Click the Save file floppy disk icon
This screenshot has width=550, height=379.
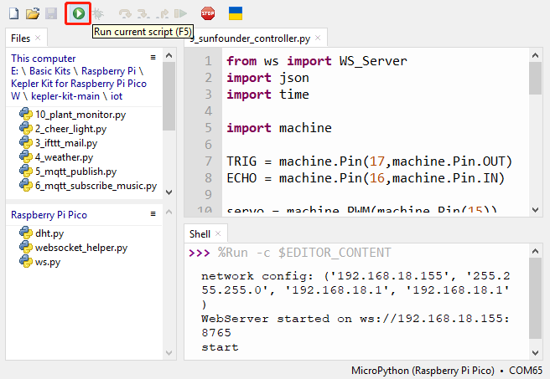pos(51,13)
